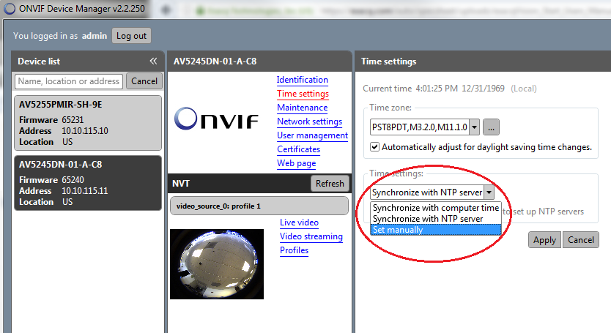The width and height of the screenshot is (611, 333).
Task: Refresh the NVT section
Action: click(x=330, y=184)
